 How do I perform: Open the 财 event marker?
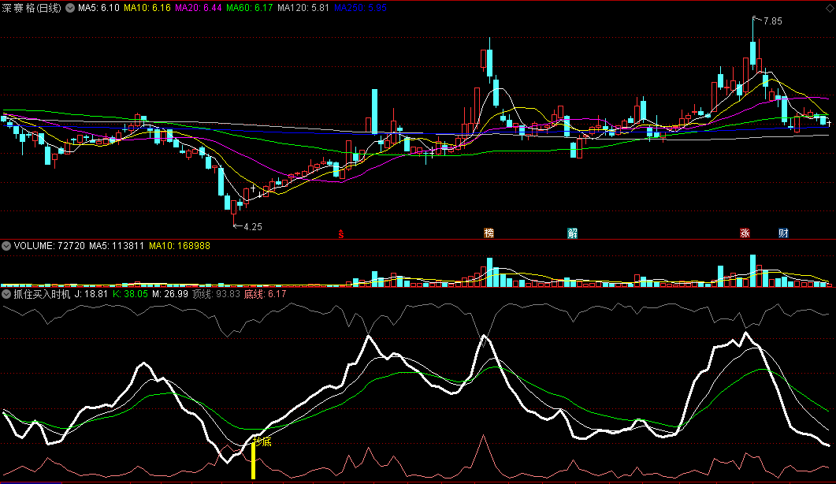coord(783,233)
